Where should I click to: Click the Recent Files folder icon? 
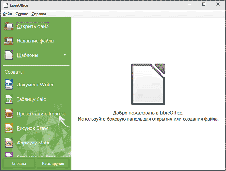coord(9,41)
